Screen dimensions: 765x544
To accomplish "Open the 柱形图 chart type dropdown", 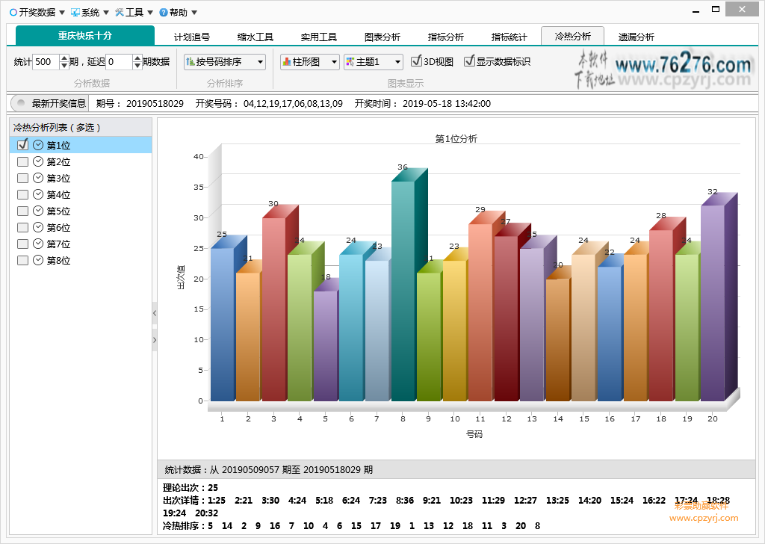I will pos(310,61).
